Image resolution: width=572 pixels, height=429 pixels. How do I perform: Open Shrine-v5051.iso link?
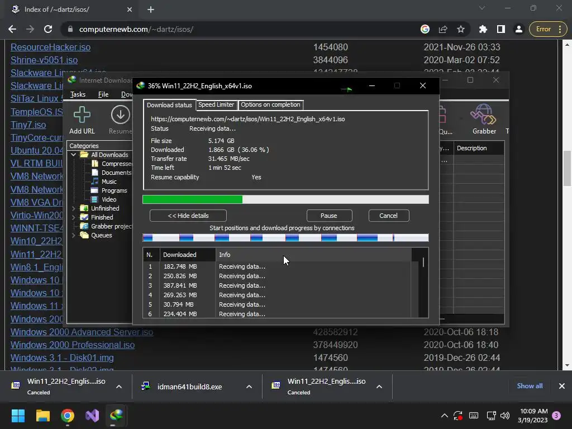tap(44, 60)
